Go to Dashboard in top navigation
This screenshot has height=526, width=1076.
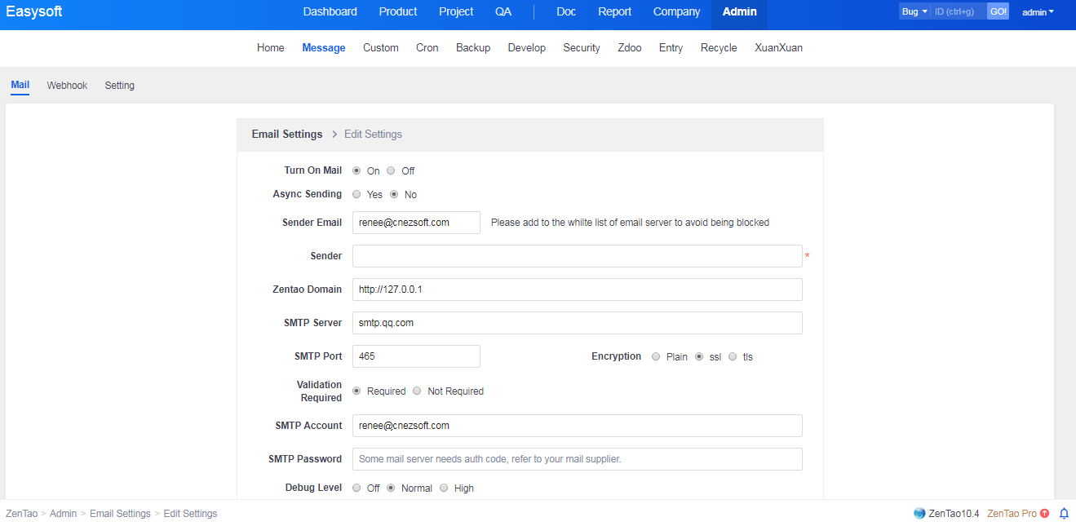(330, 12)
